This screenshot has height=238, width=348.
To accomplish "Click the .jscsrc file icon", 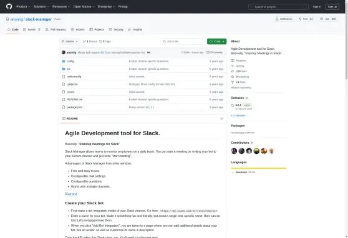I will (x=64, y=92).
